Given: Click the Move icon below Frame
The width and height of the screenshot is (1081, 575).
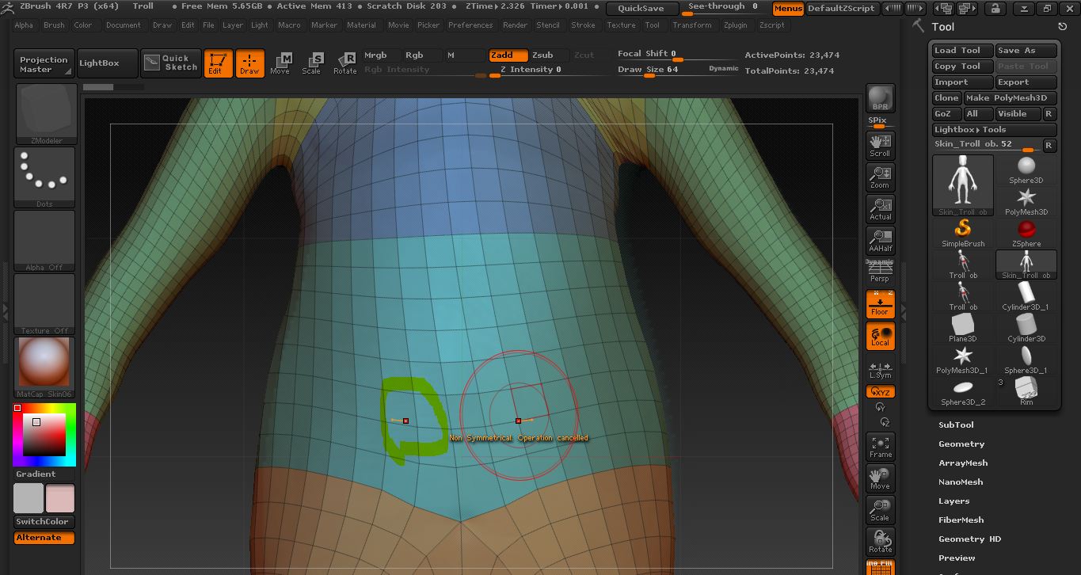Looking at the screenshot, I should (880, 478).
